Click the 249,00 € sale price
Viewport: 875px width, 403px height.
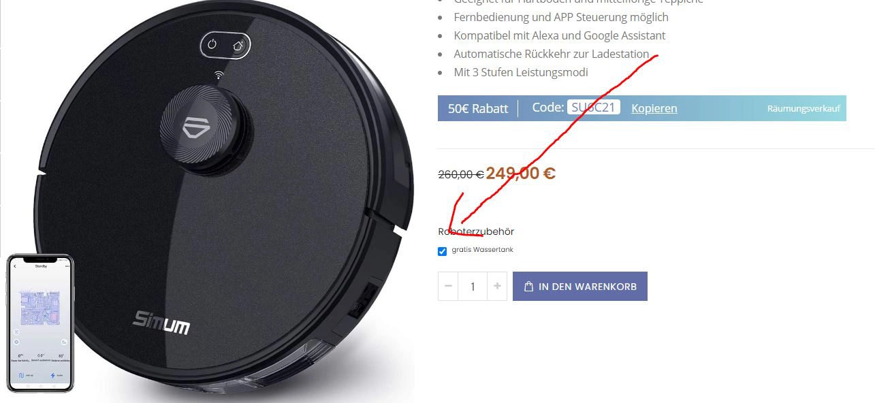tap(521, 173)
